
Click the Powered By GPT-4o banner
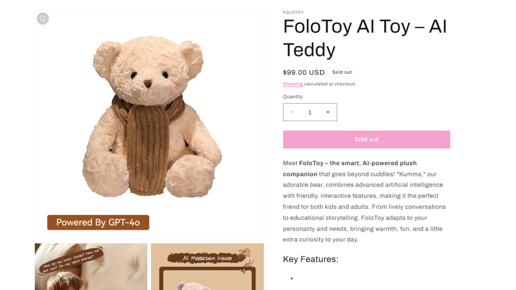coord(98,223)
